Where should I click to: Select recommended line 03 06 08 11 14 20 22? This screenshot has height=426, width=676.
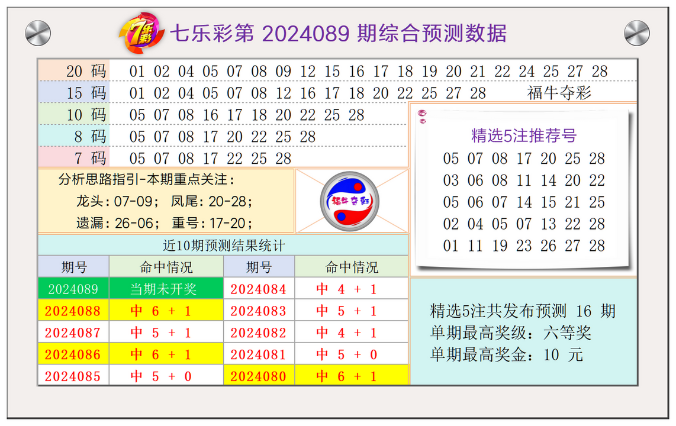524,180
